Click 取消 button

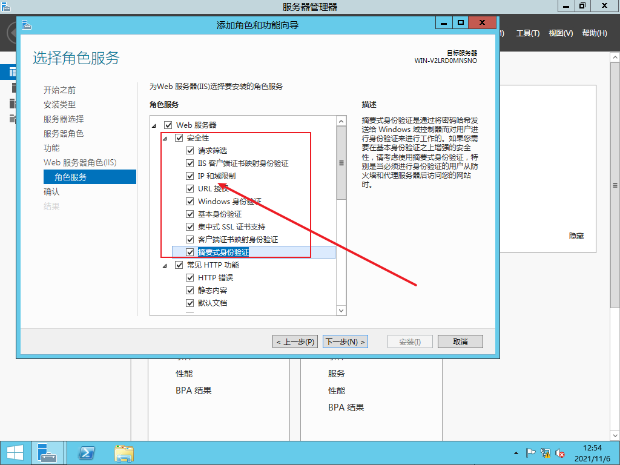(460, 341)
